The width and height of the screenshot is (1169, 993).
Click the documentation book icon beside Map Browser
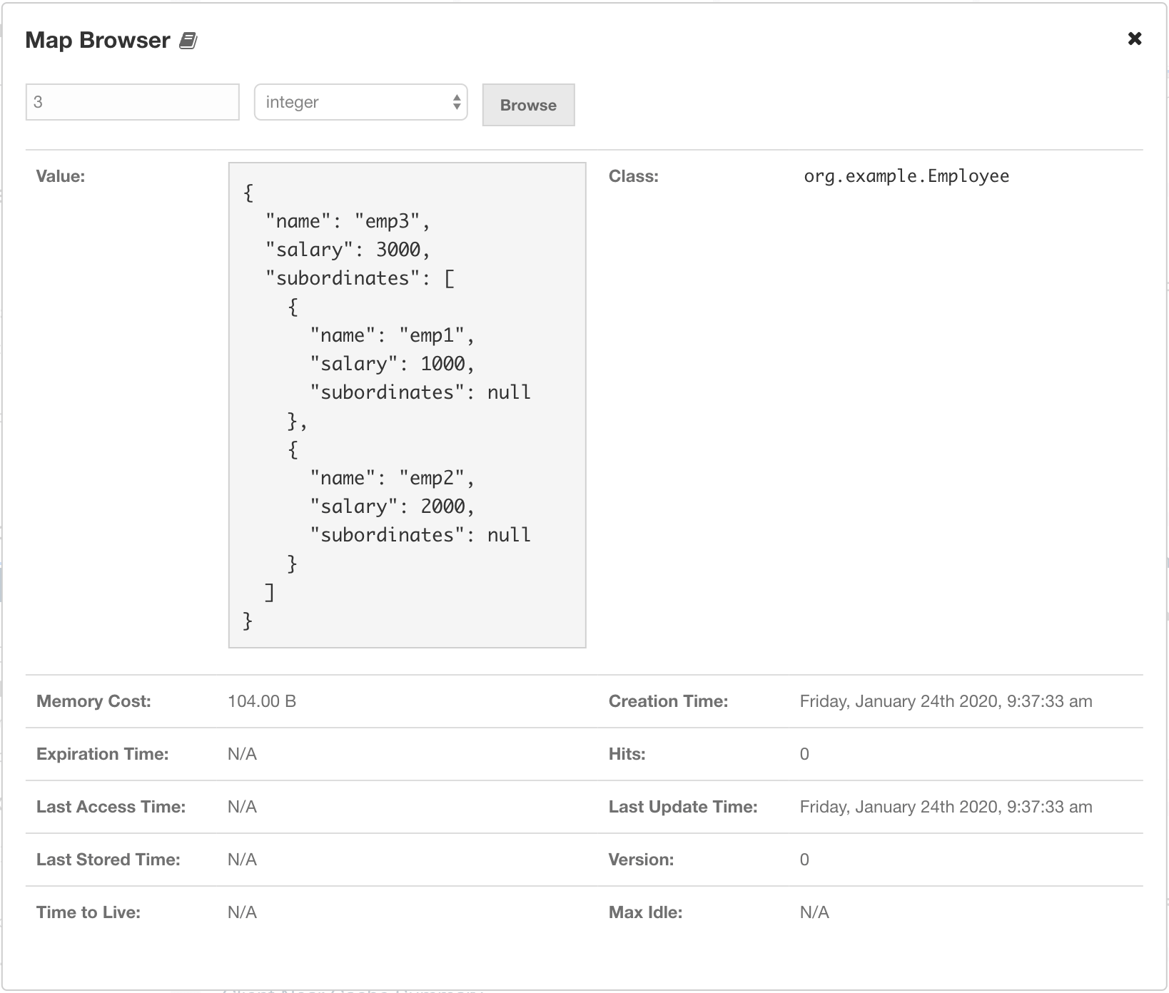pyautogui.click(x=188, y=41)
